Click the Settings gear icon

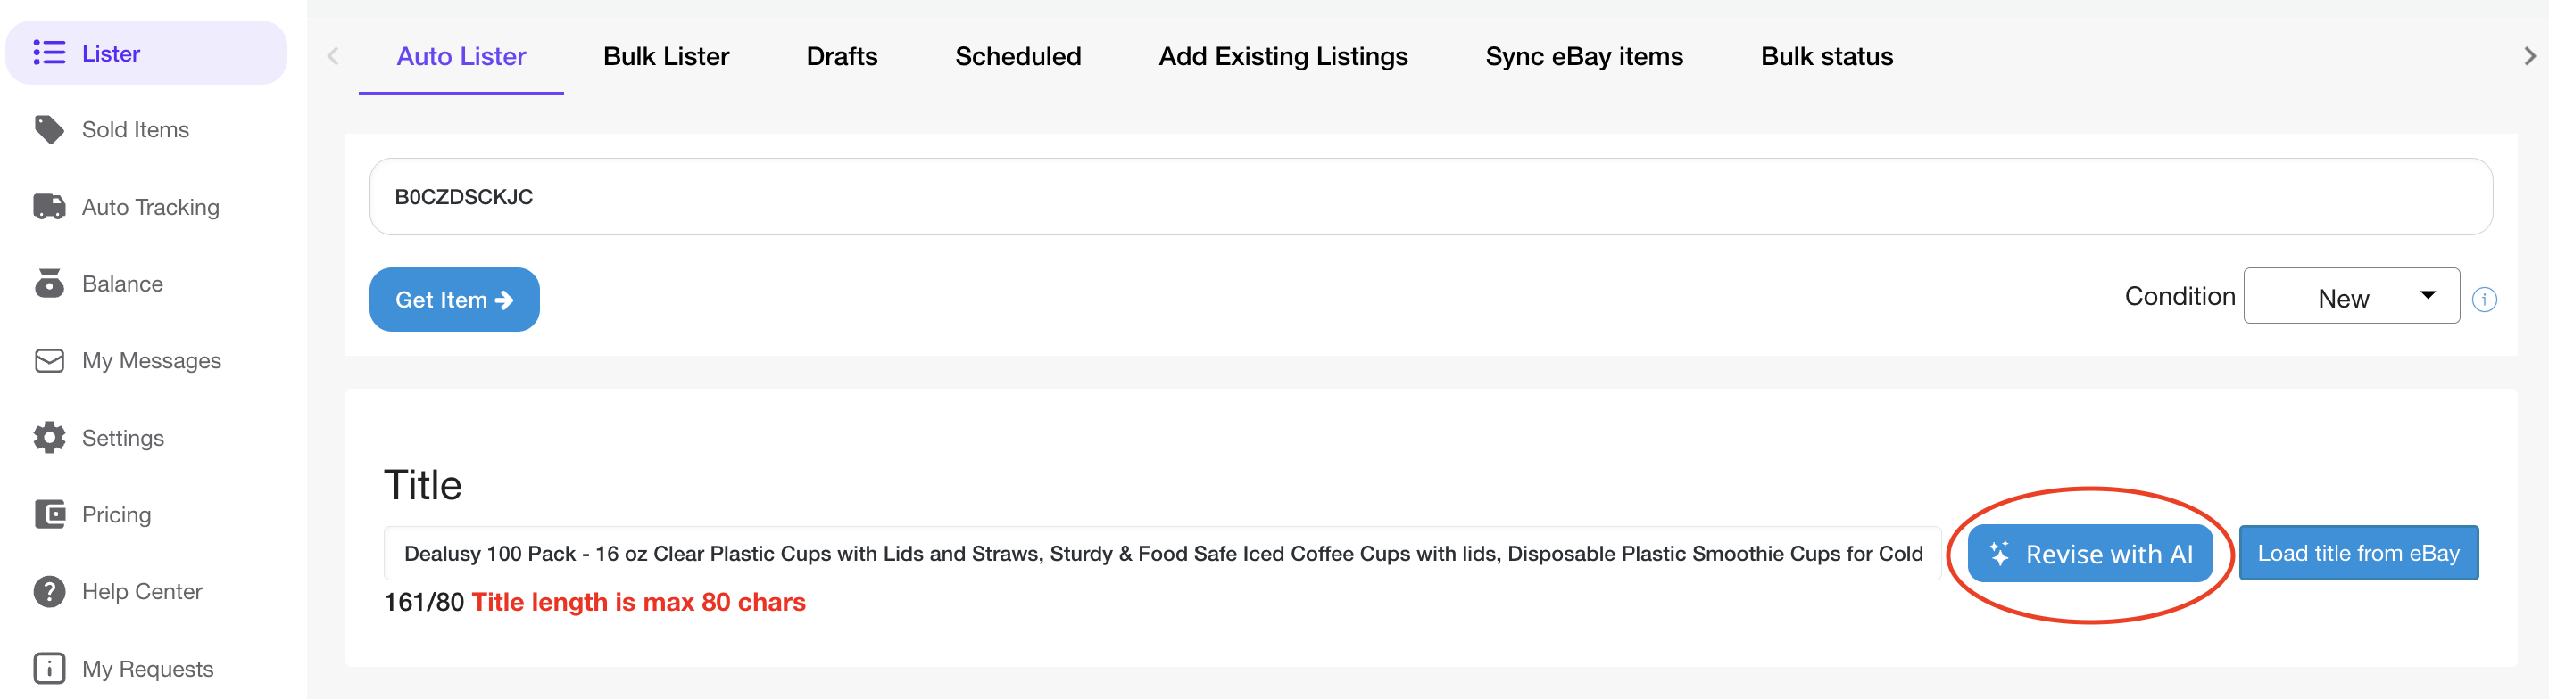tap(48, 437)
